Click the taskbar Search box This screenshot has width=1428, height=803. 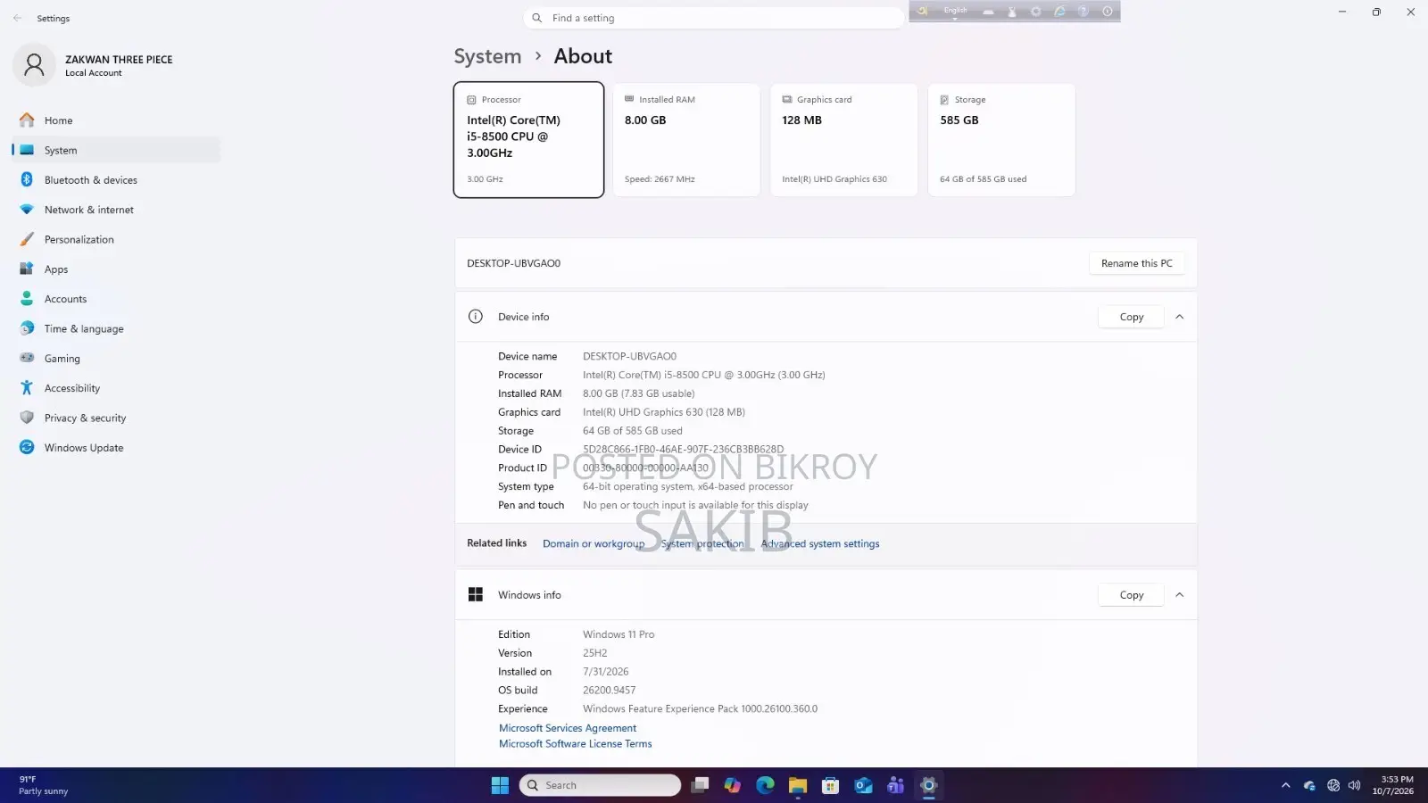[x=600, y=785]
